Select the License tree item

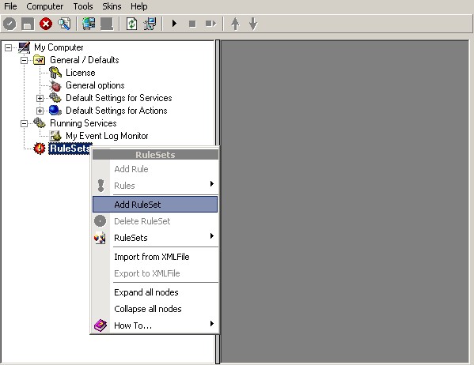point(81,73)
